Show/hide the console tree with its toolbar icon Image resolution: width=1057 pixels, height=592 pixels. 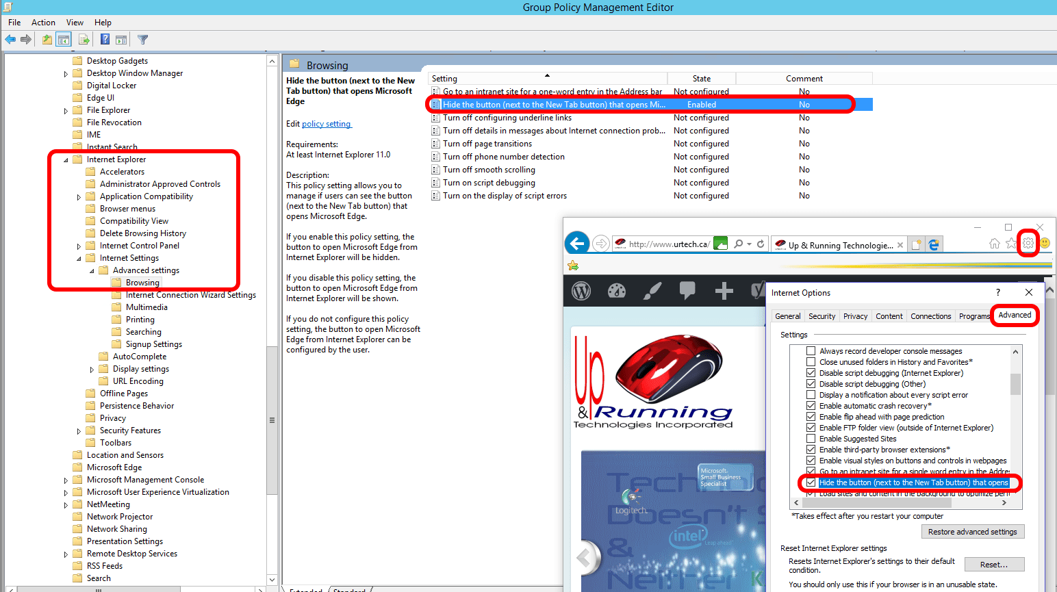[x=63, y=39]
